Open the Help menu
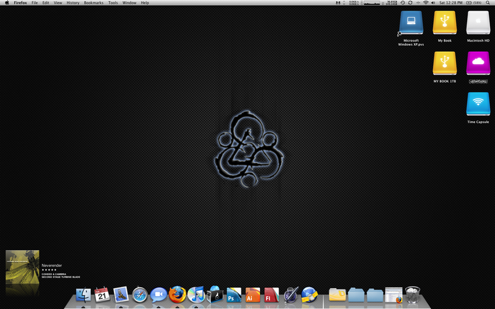Image resolution: width=495 pixels, height=309 pixels. click(145, 2)
